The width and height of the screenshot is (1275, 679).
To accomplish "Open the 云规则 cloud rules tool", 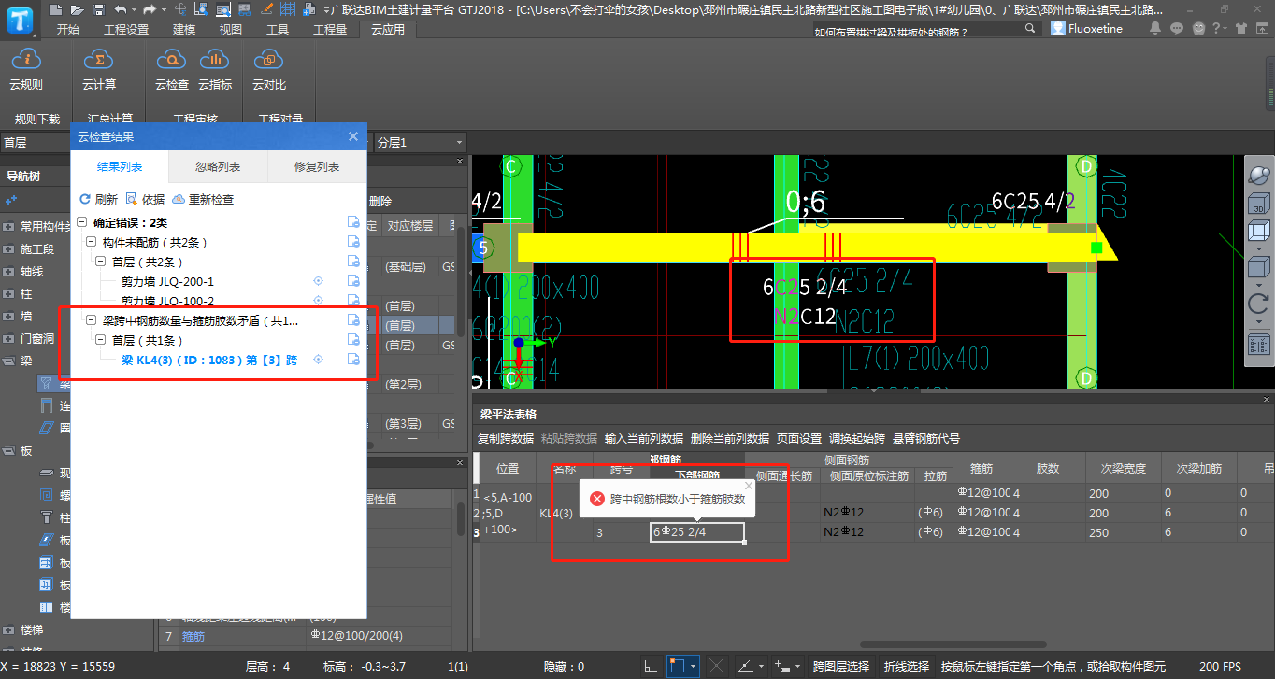I will tap(25, 70).
